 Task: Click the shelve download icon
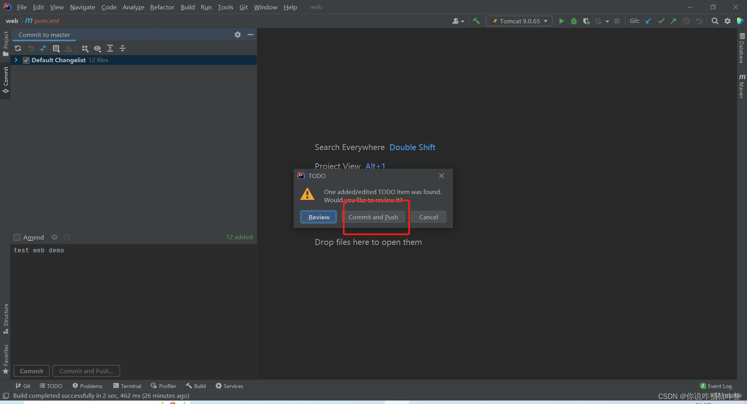(68, 48)
